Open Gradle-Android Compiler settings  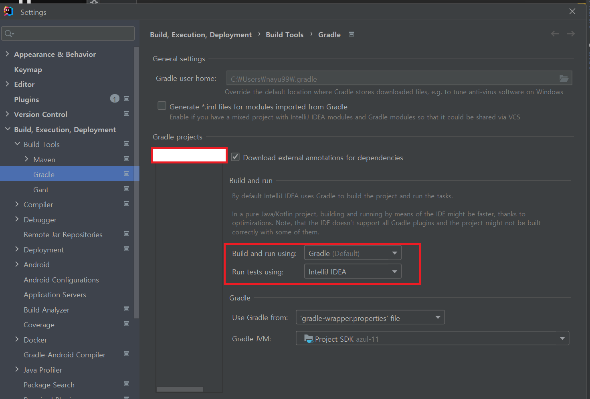click(x=65, y=355)
